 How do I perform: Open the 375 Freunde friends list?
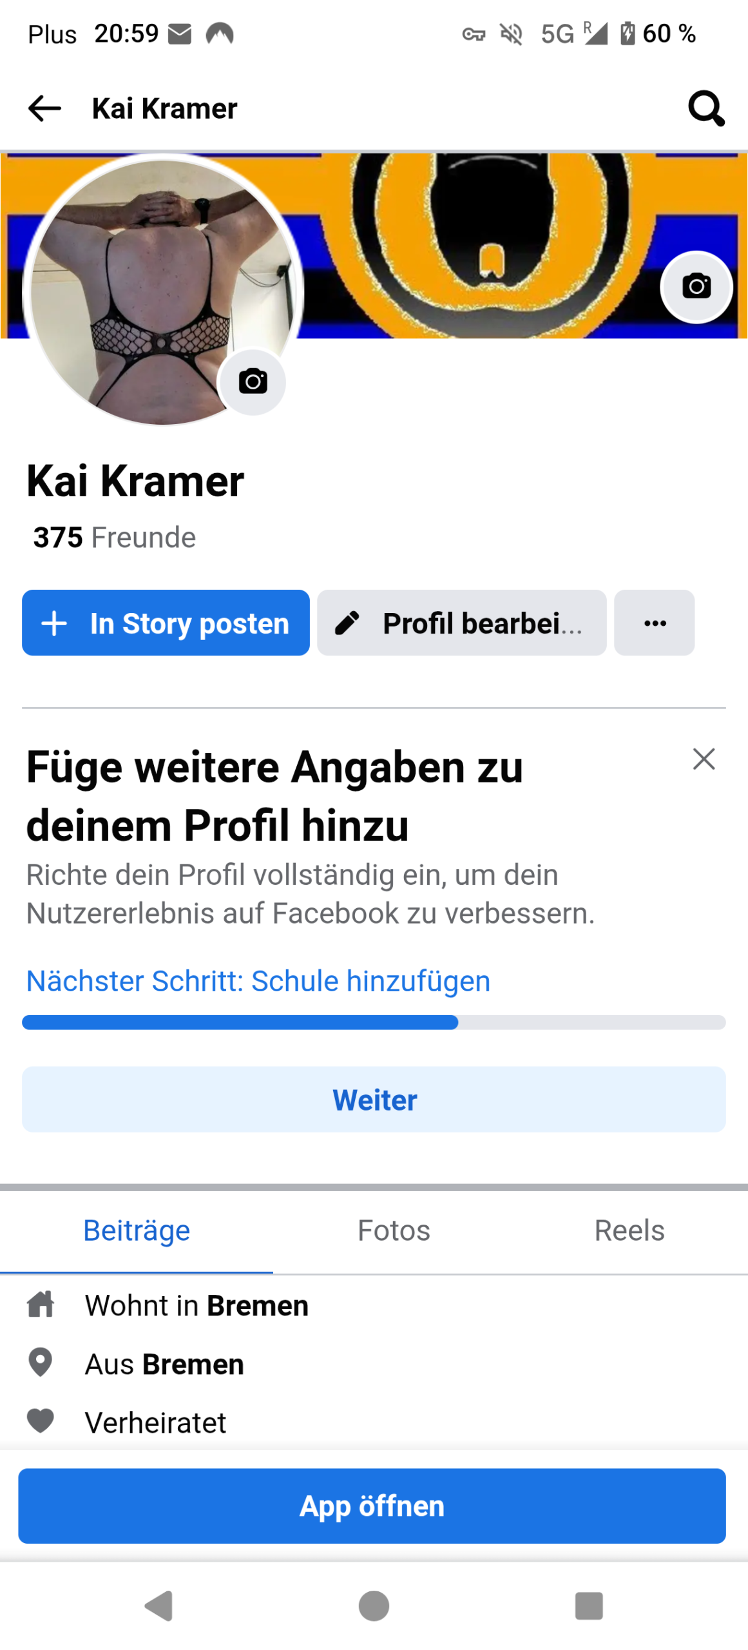tap(115, 537)
